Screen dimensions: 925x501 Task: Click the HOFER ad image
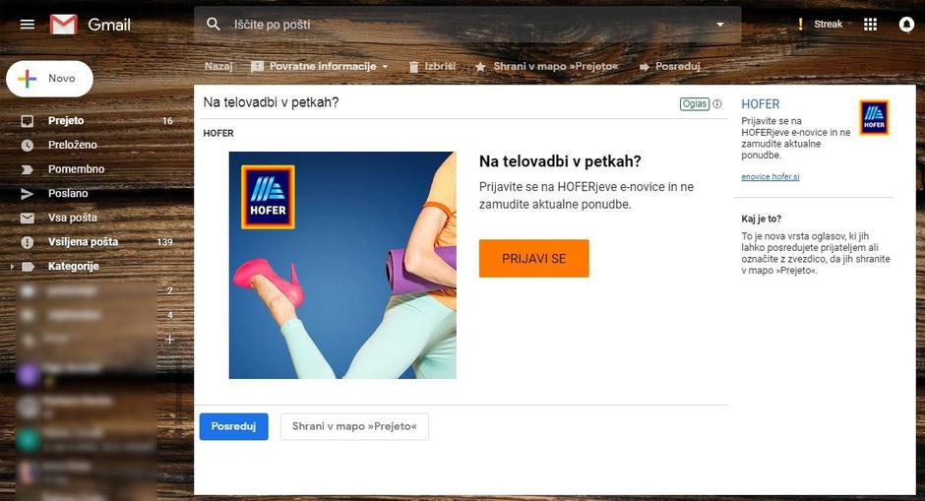coord(342,265)
